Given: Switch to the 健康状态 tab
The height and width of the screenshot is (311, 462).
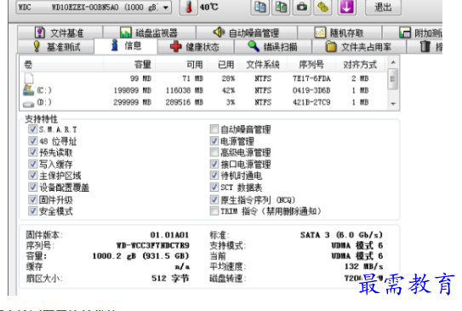Looking at the screenshot, I should pos(196,47).
